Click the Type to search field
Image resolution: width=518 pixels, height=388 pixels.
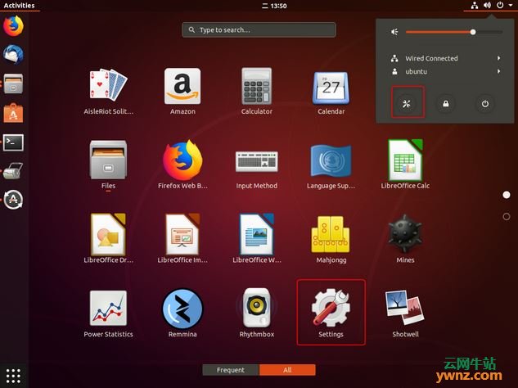tap(259, 29)
